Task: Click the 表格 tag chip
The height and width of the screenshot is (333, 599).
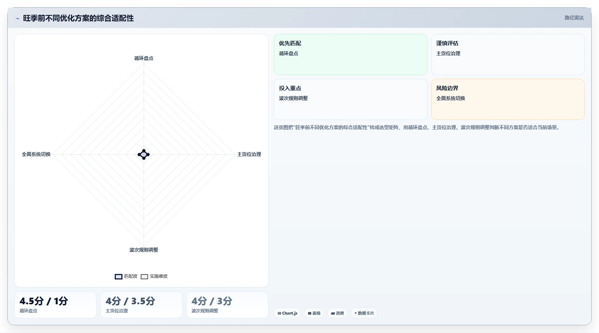Action: pos(314,313)
